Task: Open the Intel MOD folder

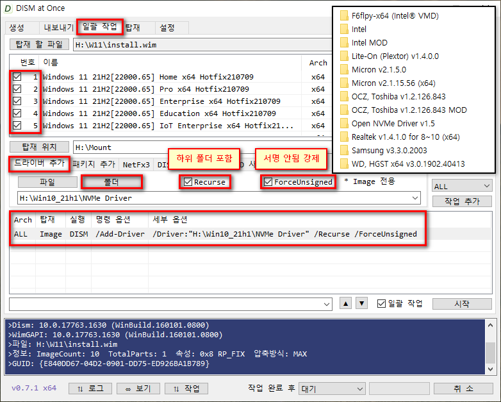Action: click(364, 42)
